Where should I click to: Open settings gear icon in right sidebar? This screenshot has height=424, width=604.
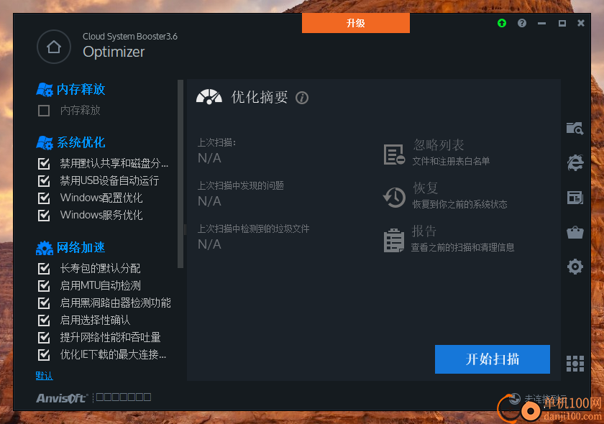[575, 267]
